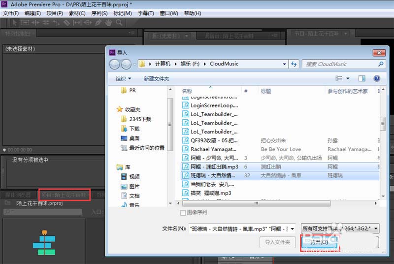Click the 打开(O) button
Image resolution: width=394 pixels, height=264 pixels.
(x=319, y=242)
